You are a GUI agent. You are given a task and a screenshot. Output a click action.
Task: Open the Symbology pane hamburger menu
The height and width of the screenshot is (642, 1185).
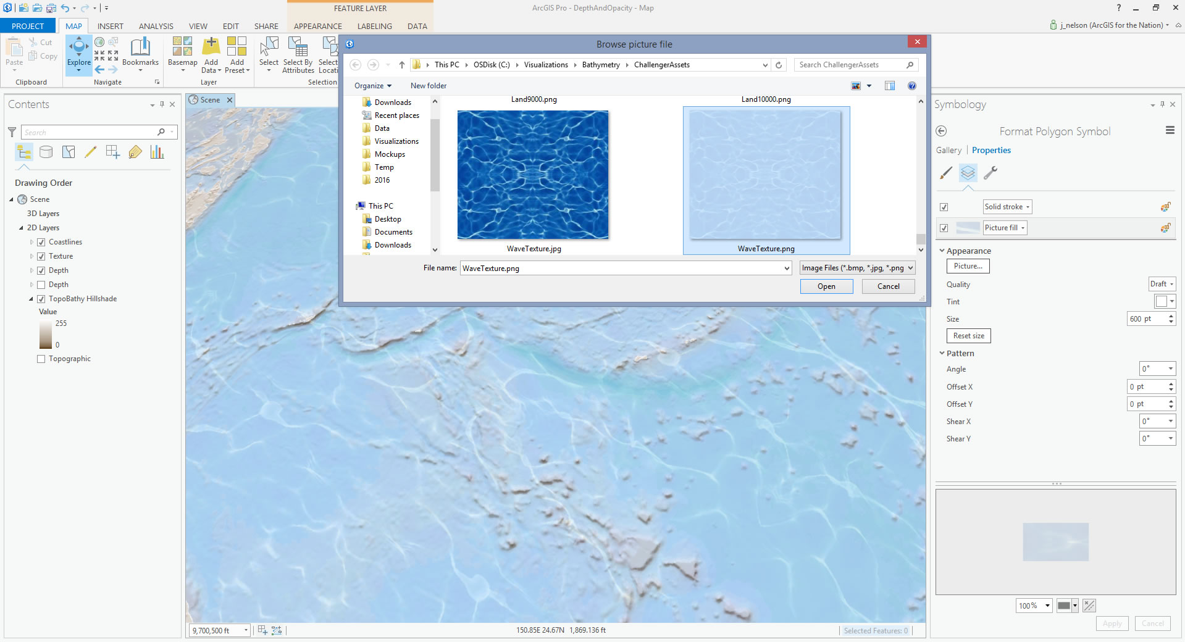pyautogui.click(x=1170, y=130)
